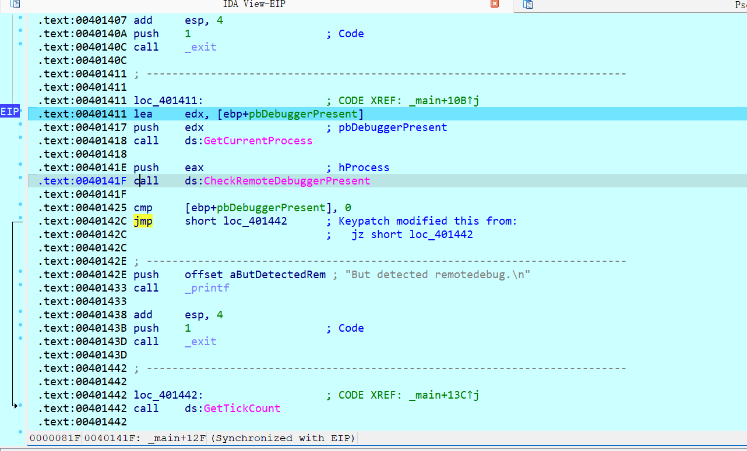The height and width of the screenshot is (451, 747).
Task: Toggle breakpoint dot at call _exit line 0040140C
Action: [20, 44]
